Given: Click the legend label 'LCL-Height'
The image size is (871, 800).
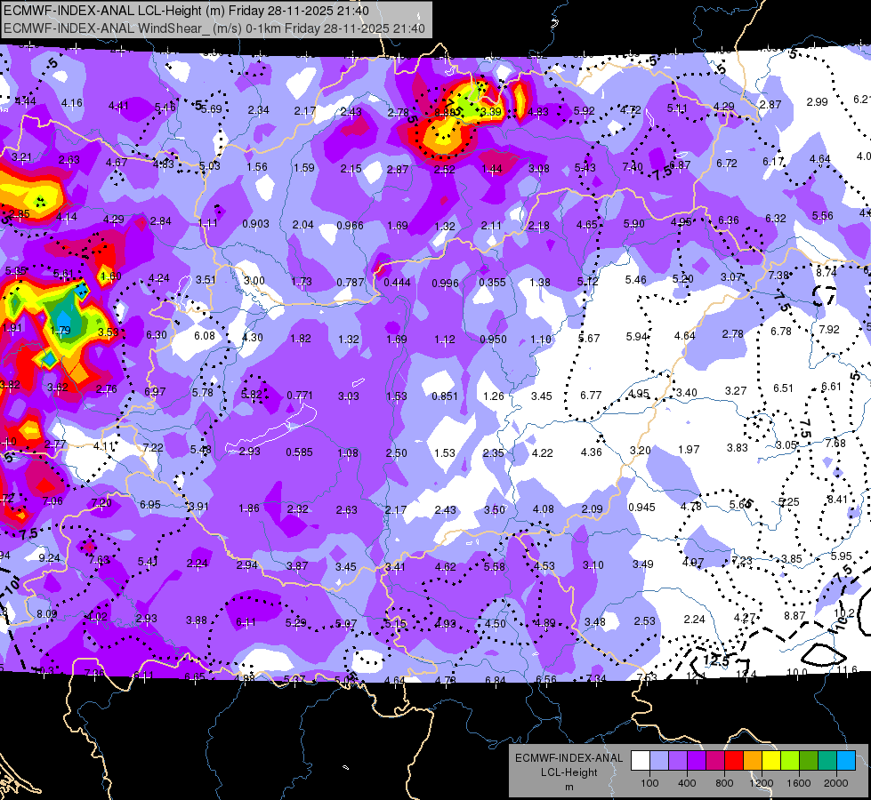Looking at the screenshot, I should [x=569, y=772].
